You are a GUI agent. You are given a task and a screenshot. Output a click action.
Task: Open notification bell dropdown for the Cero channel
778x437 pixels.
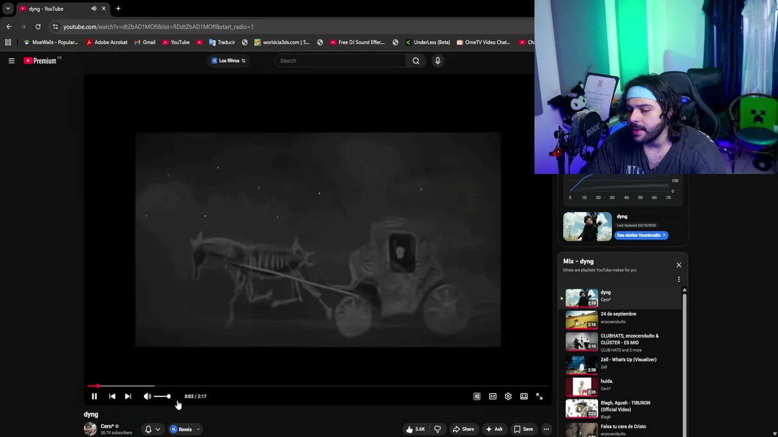[153, 429]
